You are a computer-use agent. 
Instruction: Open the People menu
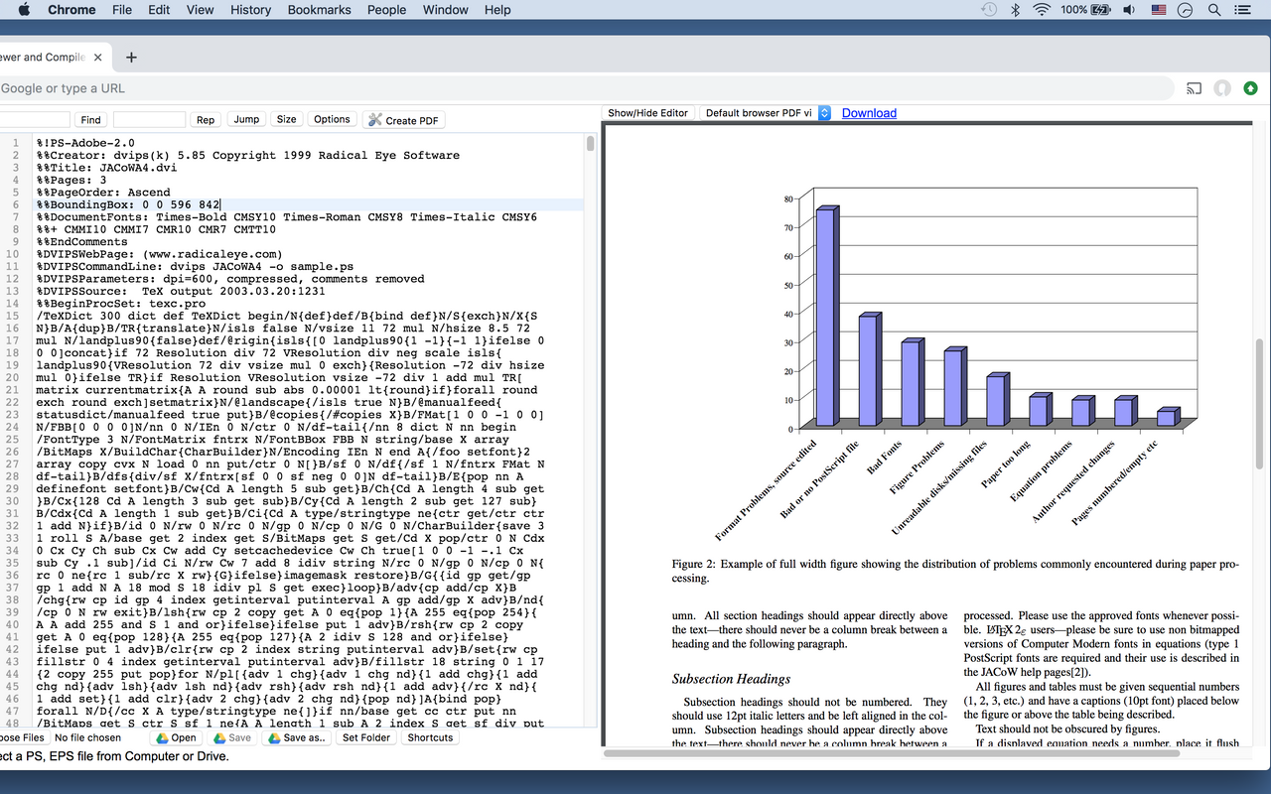tap(386, 10)
